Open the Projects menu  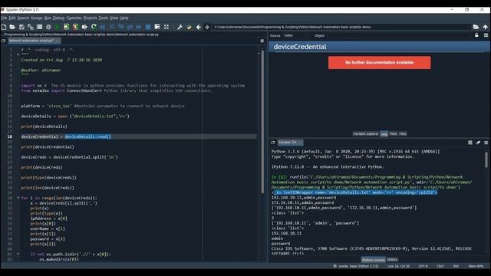pyautogui.click(x=91, y=18)
